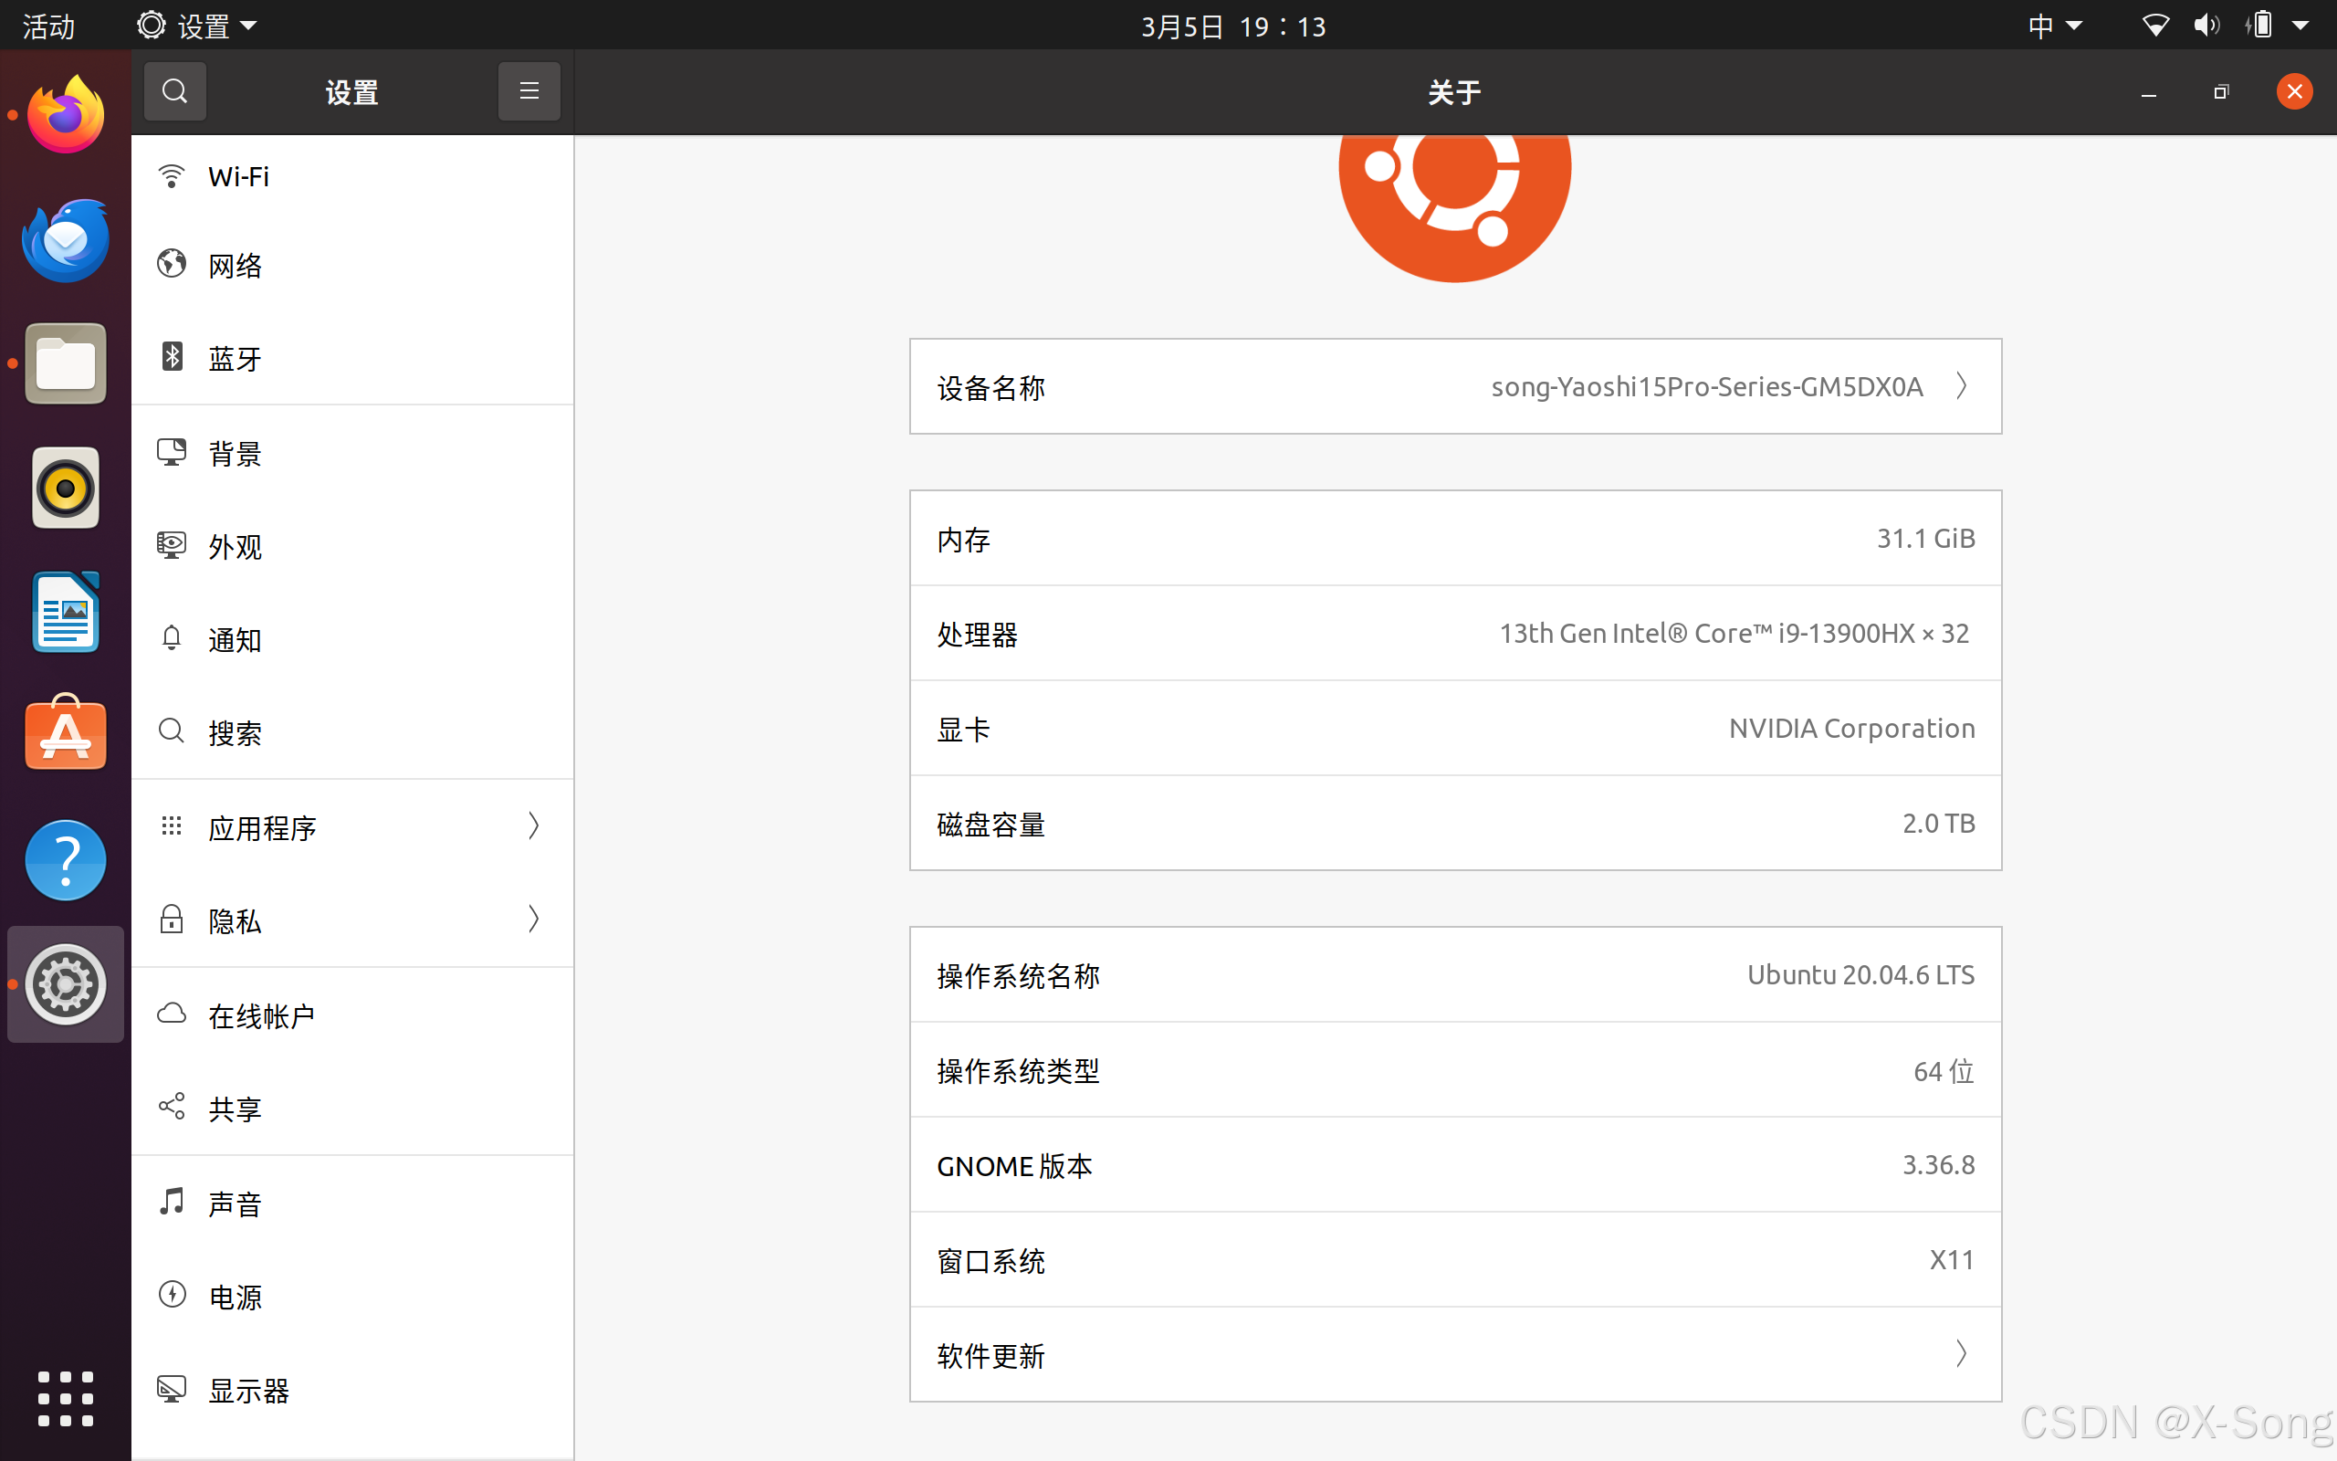This screenshot has width=2337, height=1461.
Task: Open the 设备名称 row
Action: (x=1455, y=386)
